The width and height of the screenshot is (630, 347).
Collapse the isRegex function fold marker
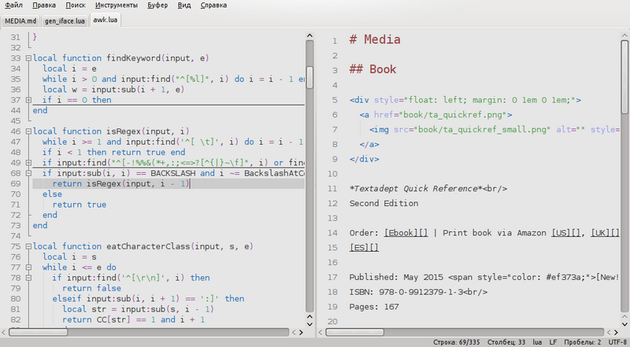point(29,131)
